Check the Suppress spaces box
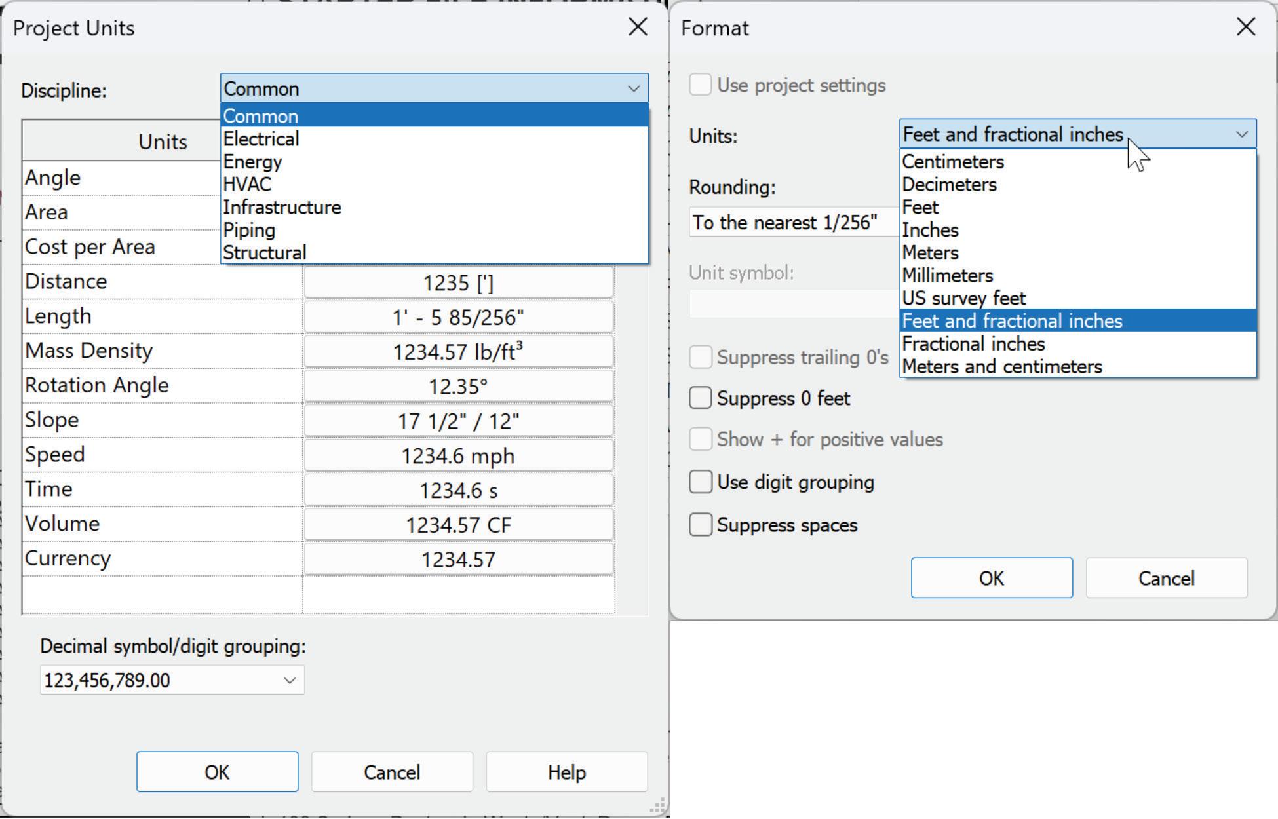 click(x=701, y=525)
